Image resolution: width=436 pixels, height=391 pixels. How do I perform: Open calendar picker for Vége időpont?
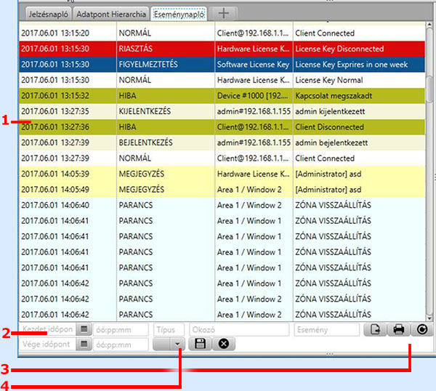(x=84, y=344)
